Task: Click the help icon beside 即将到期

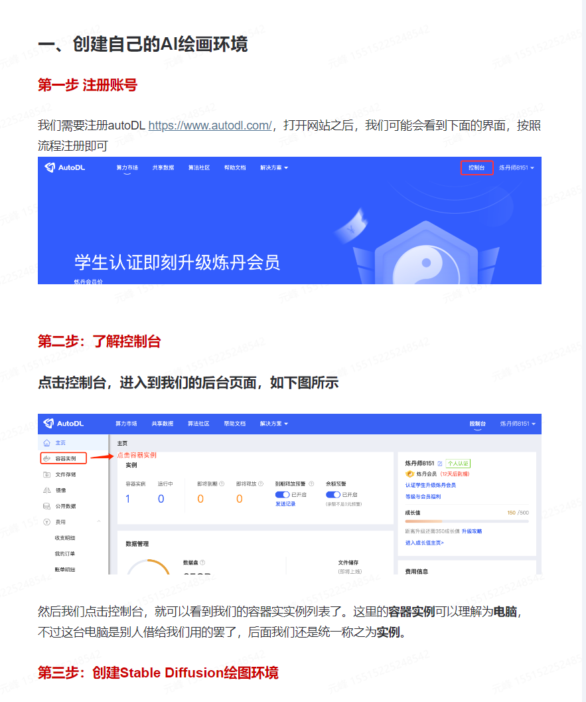Action: pyautogui.click(x=222, y=484)
